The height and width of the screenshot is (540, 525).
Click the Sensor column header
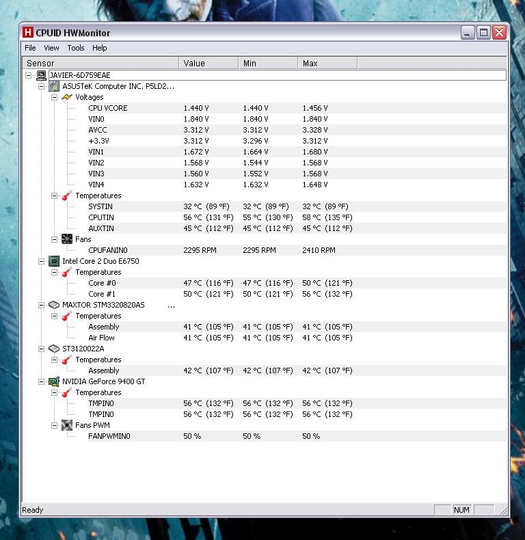[101, 63]
